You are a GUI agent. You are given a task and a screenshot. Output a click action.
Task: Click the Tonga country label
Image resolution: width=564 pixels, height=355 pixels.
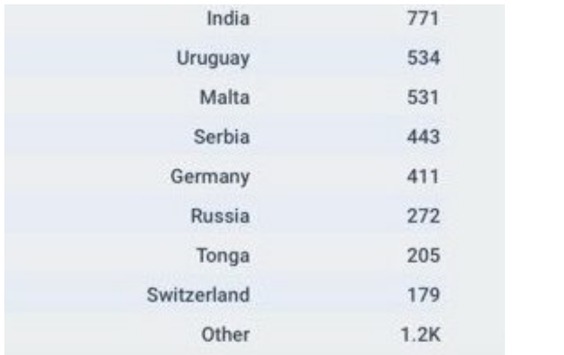pos(223,255)
